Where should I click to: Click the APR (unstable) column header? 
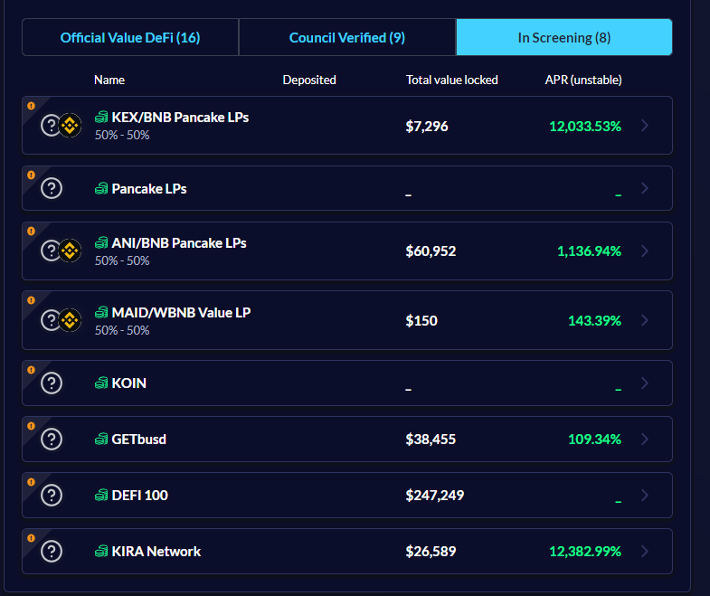click(583, 80)
